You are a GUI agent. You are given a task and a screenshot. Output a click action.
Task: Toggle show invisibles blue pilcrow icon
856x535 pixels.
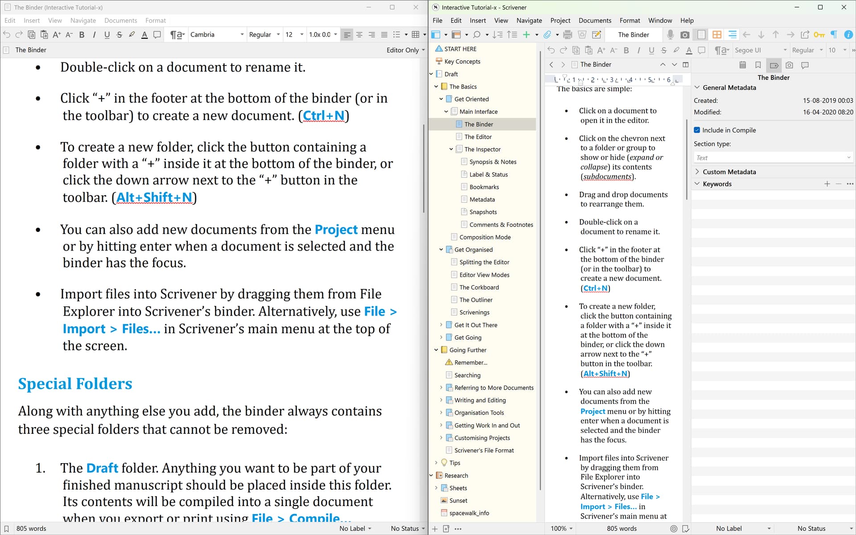(x=834, y=35)
